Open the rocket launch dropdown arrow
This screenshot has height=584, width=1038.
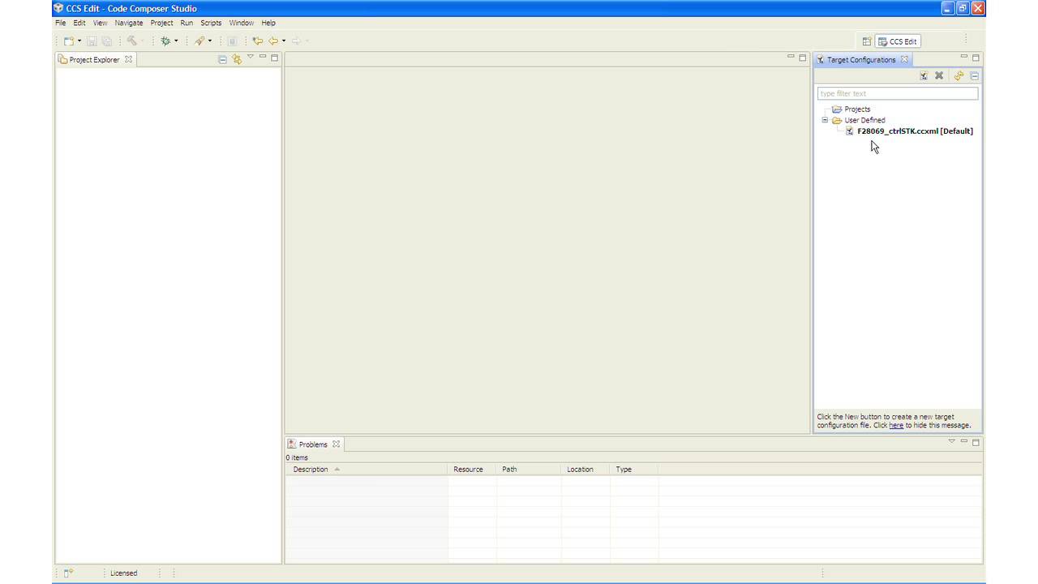(x=210, y=41)
